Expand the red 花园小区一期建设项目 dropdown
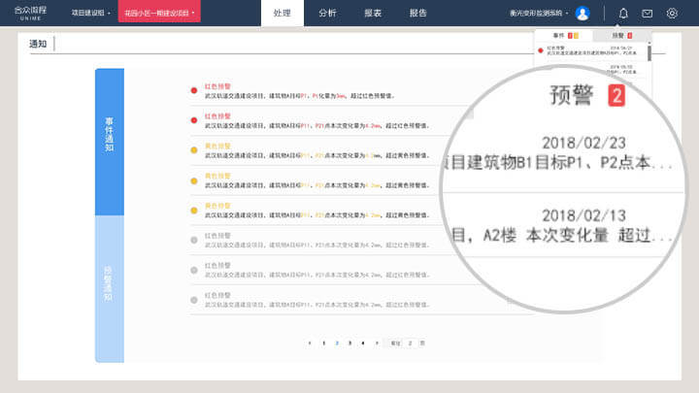 tap(158, 14)
